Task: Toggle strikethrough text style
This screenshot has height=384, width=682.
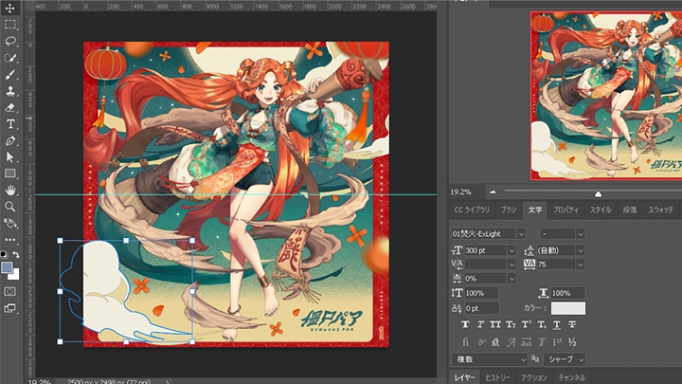Action: (x=573, y=324)
